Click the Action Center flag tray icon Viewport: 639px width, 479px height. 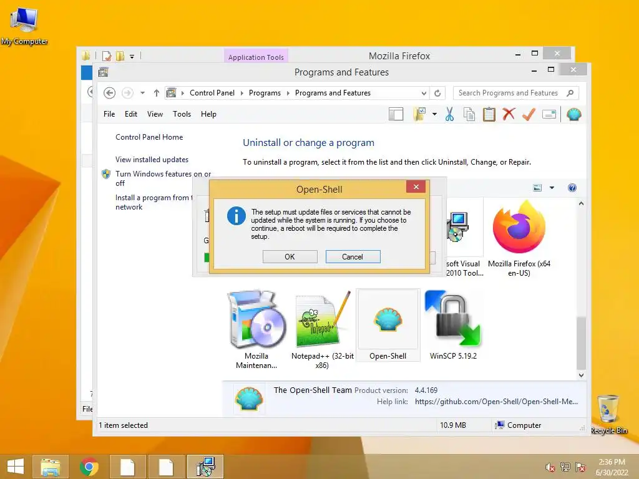580,467
